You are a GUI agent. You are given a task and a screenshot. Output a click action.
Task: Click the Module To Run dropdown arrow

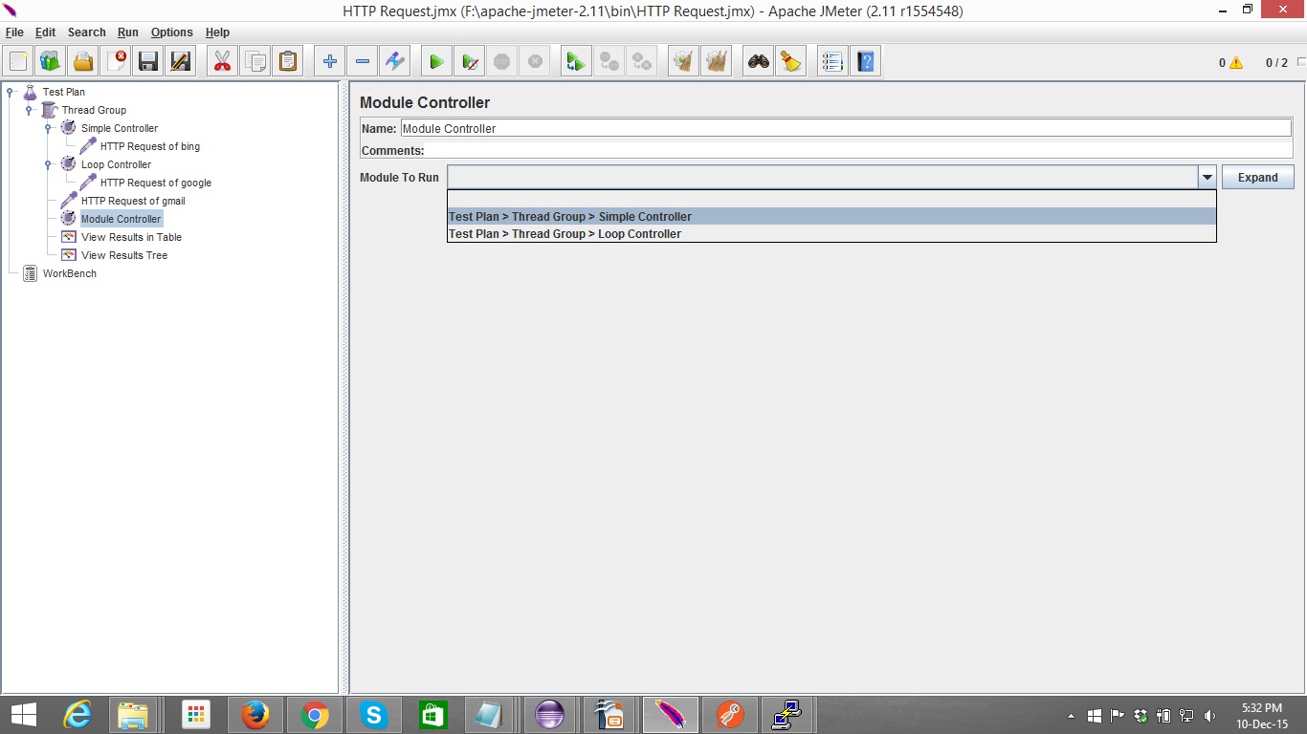coord(1207,177)
